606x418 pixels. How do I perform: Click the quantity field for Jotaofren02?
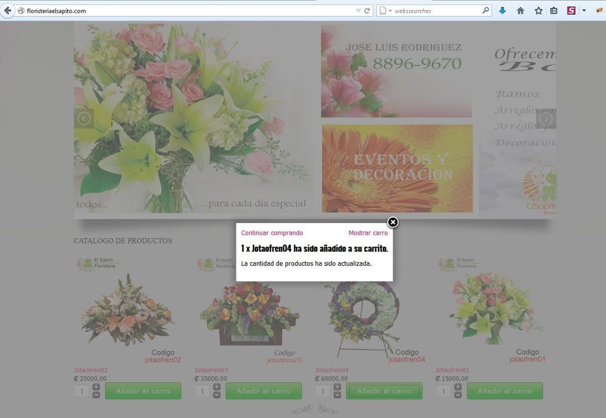point(82,392)
